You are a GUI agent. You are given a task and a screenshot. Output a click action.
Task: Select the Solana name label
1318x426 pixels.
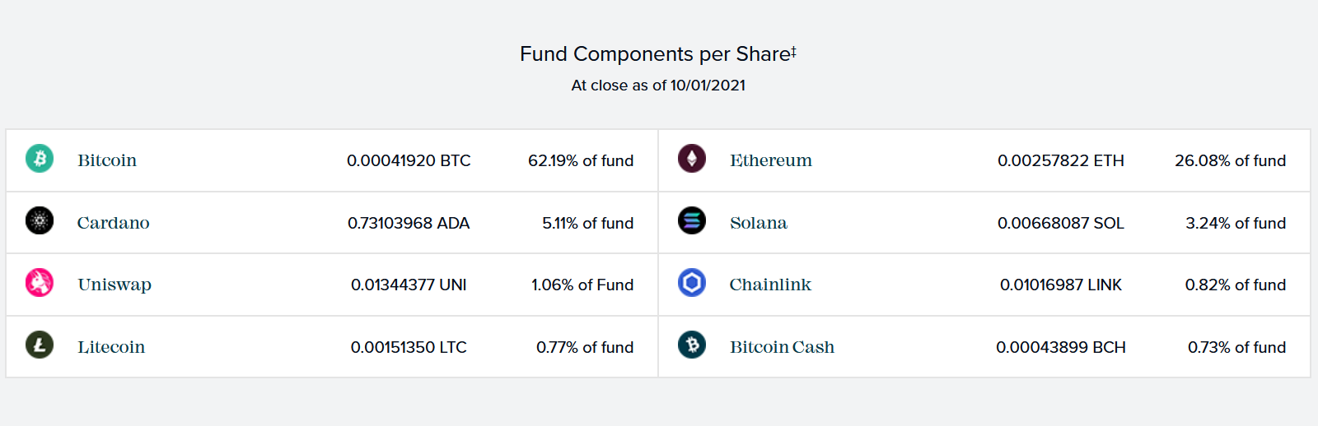[x=759, y=223]
